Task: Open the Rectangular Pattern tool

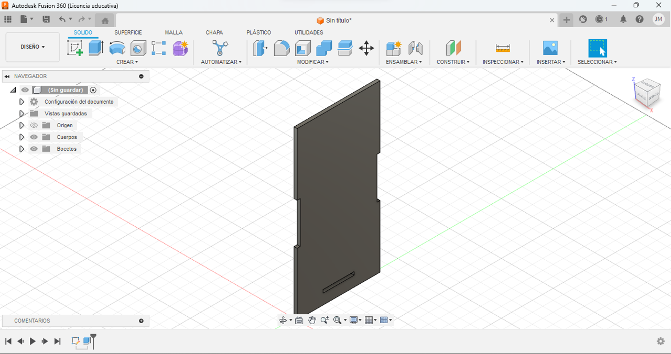Action: tap(159, 48)
